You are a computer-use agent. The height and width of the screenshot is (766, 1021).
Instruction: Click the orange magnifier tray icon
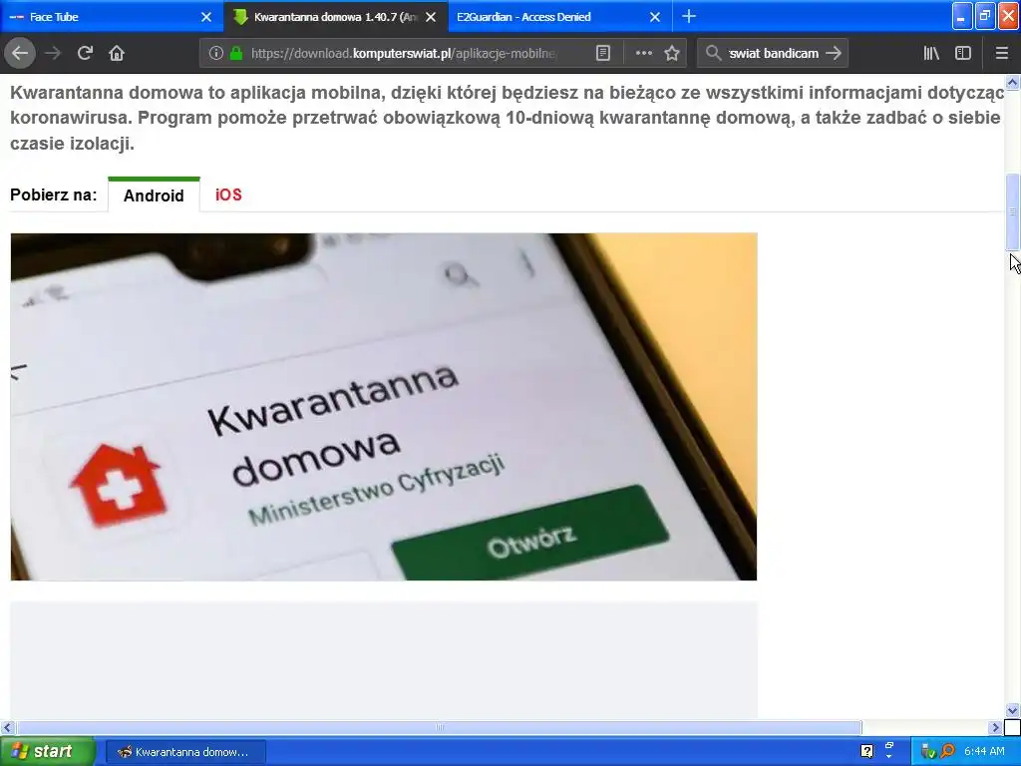pos(947,752)
